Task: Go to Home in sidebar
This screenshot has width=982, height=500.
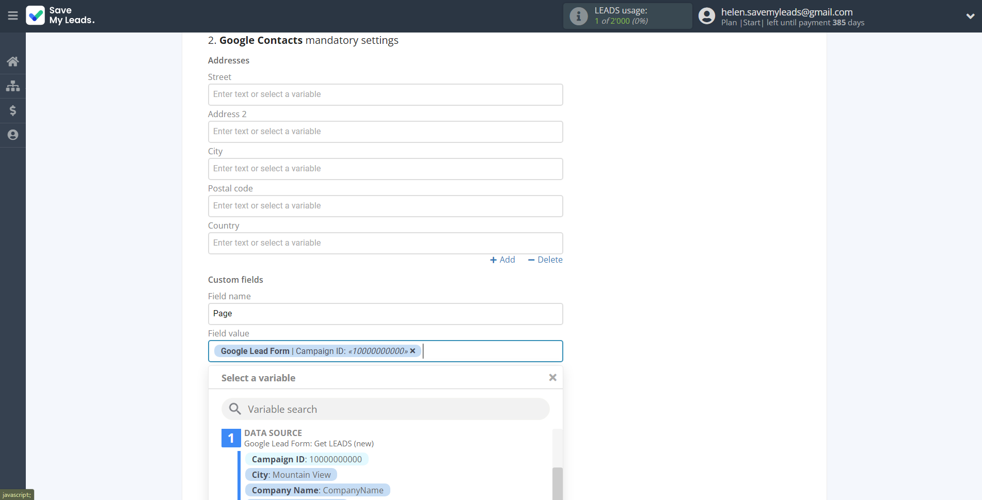Action: [13, 62]
